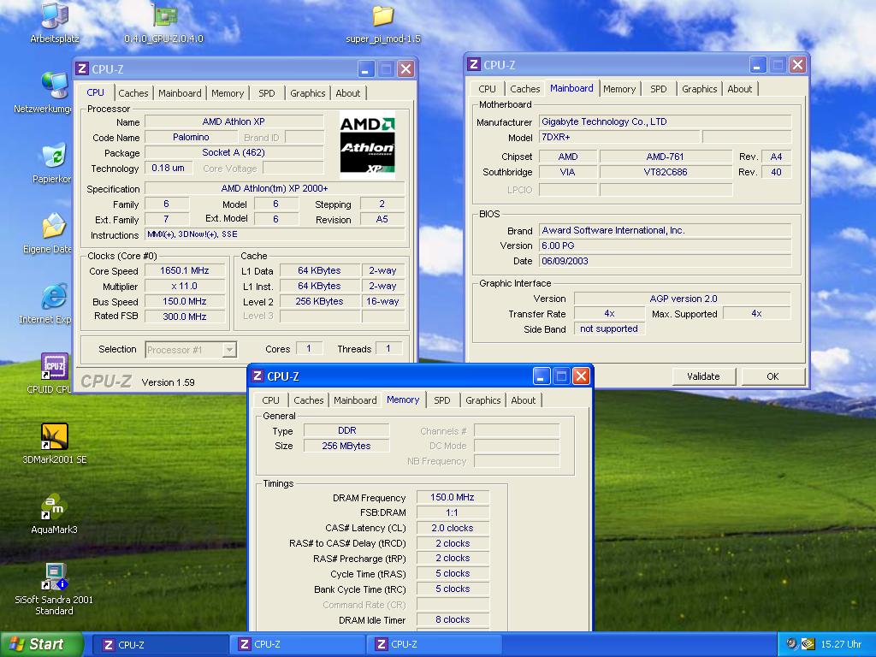Open the super_pi_mod-1.5 folder

point(382,17)
